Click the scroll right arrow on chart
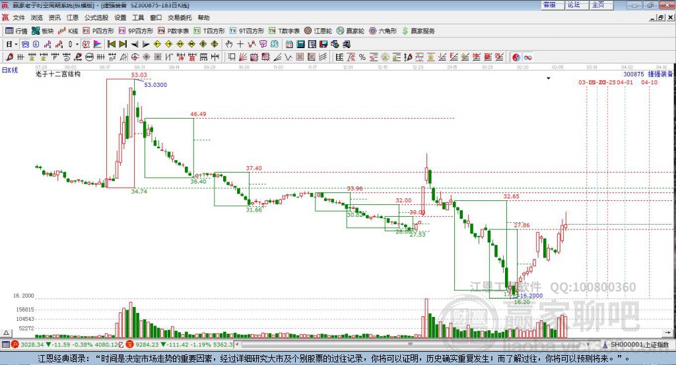The width and height of the screenshot is (676, 365). pos(668,333)
